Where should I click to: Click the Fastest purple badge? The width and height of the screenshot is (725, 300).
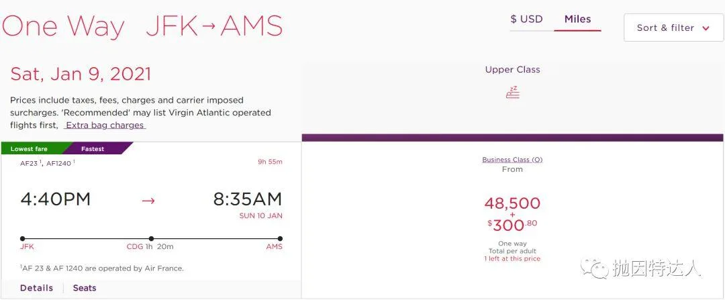(93, 149)
